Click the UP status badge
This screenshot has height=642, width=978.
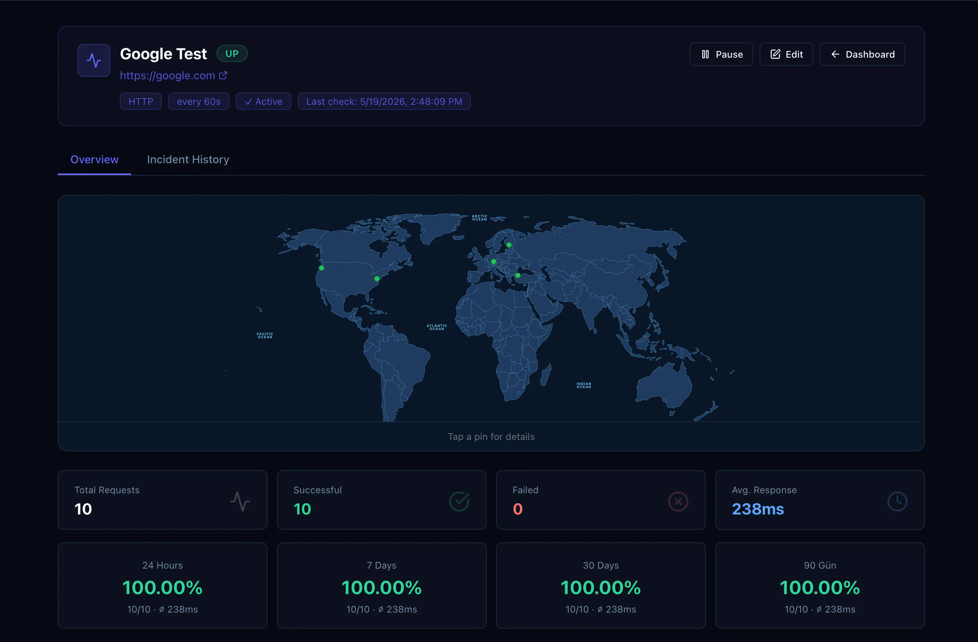tap(232, 53)
